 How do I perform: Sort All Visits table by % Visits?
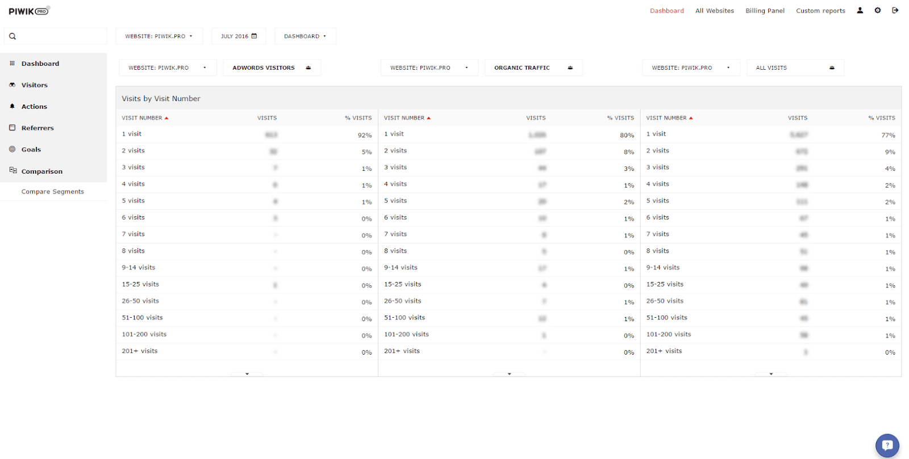click(882, 118)
